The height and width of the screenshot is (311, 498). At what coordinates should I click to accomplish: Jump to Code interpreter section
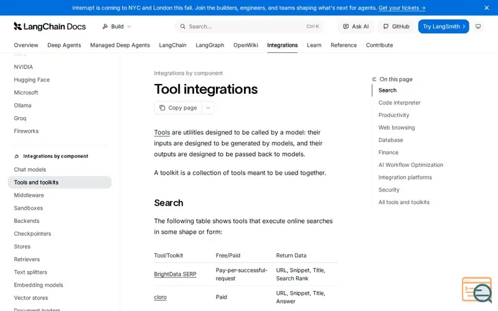pyautogui.click(x=400, y=103)
